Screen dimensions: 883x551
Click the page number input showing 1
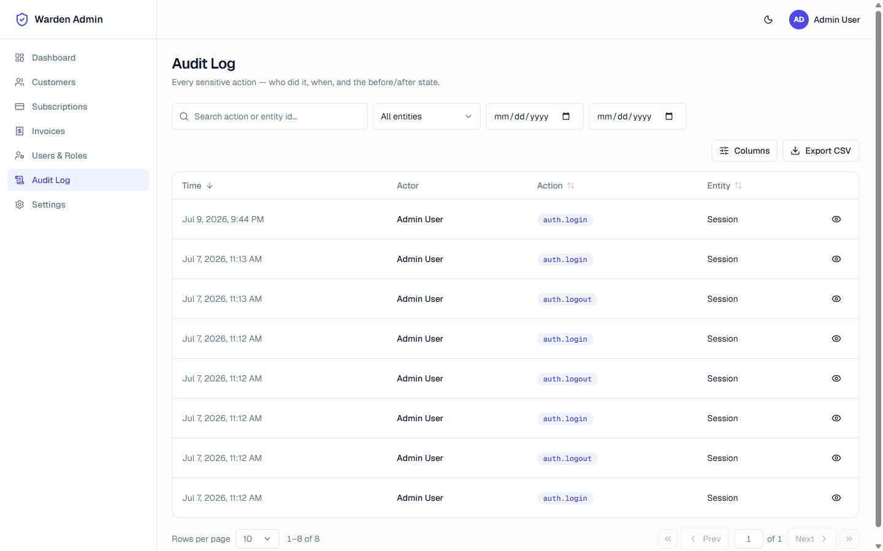click(x=749, y=539)
